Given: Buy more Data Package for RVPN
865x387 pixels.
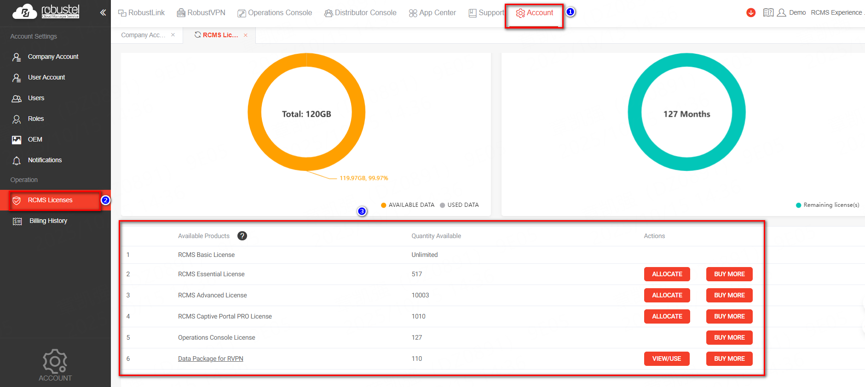Looking at the screenshot, I should [729, 359].
